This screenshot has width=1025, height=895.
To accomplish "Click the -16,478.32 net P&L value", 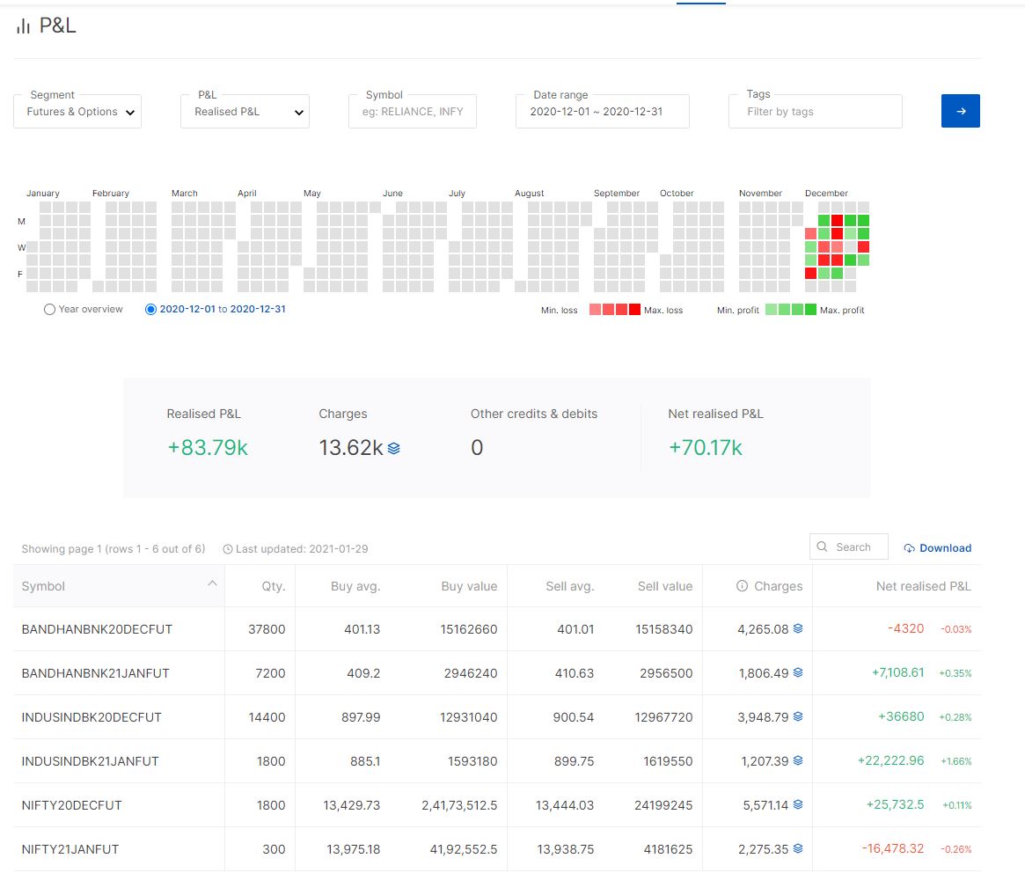I will pyautogui.click(x=893, y=848).
